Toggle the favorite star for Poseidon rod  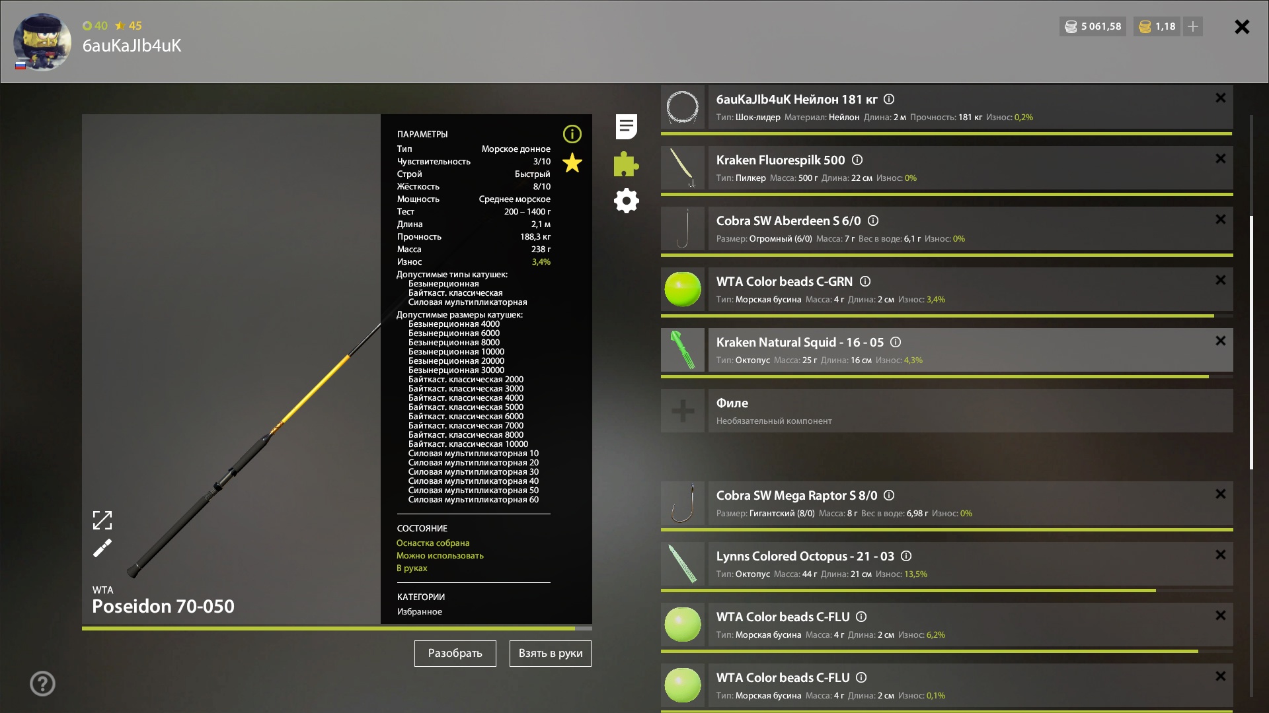tap(572, 163)
